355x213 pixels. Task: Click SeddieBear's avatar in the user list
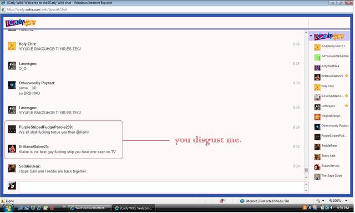click(317, 146)
